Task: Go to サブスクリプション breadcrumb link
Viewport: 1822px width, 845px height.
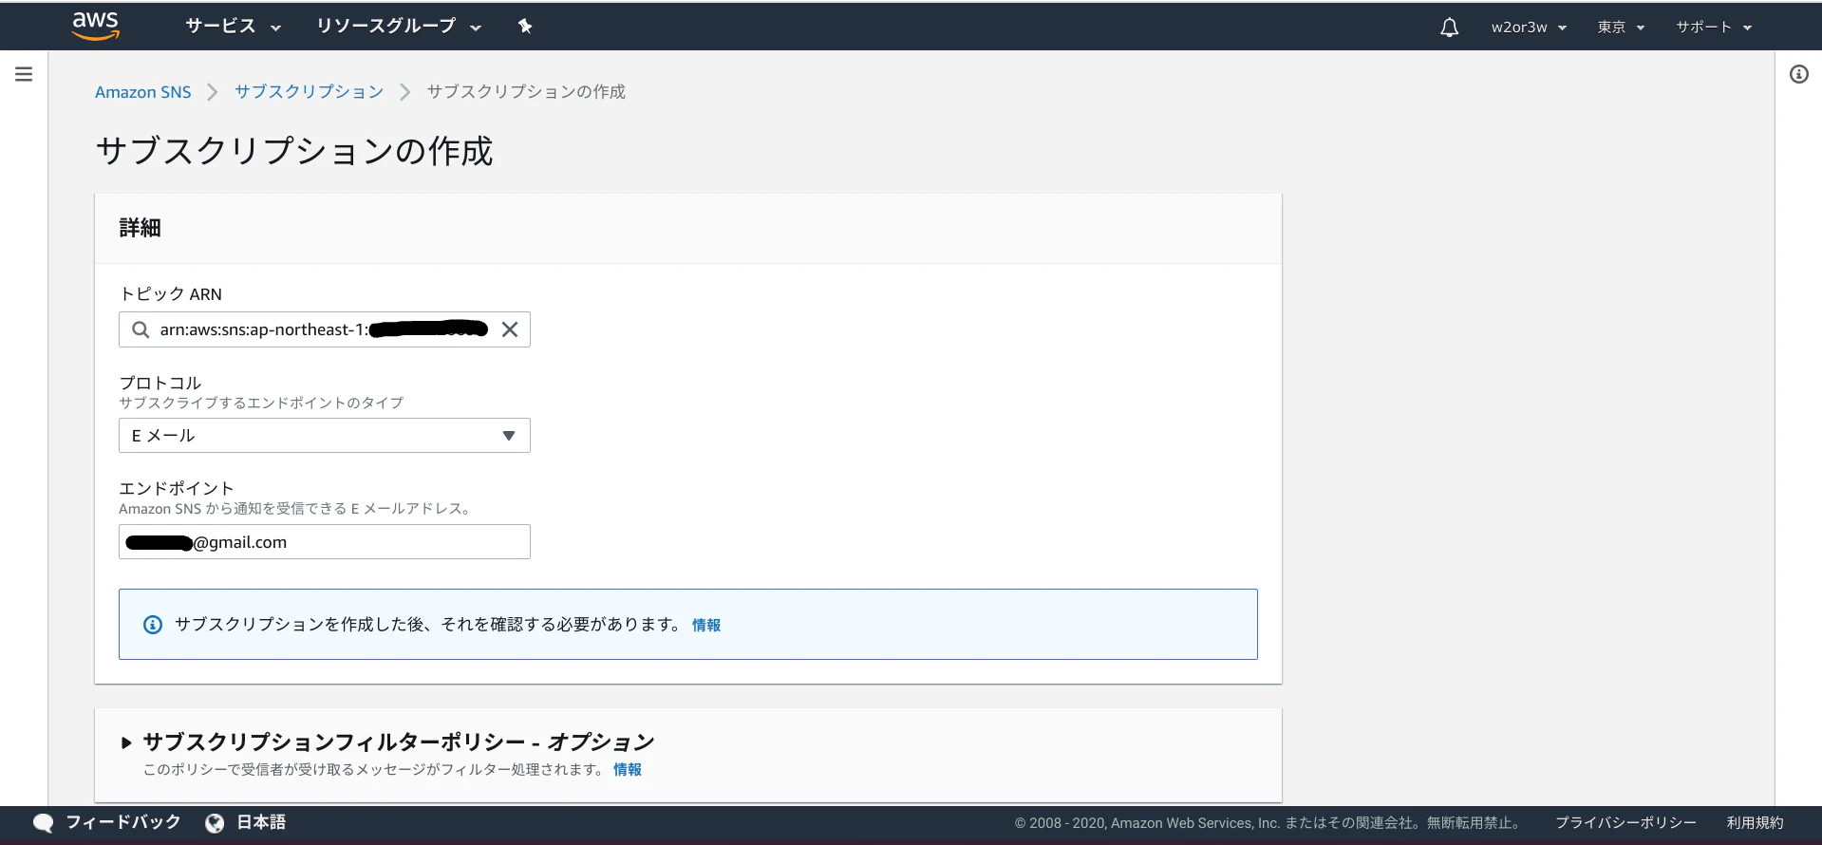Action: (x=309, y=92)
